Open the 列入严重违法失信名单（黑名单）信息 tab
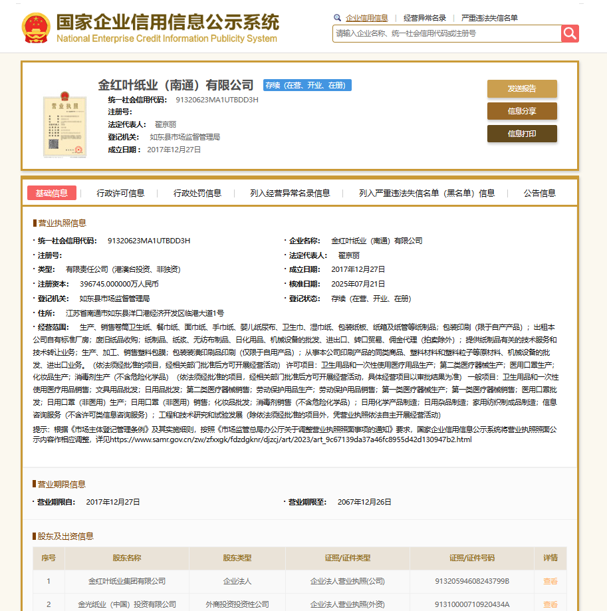This screenshot has height=611, width=607. point(427,193)
